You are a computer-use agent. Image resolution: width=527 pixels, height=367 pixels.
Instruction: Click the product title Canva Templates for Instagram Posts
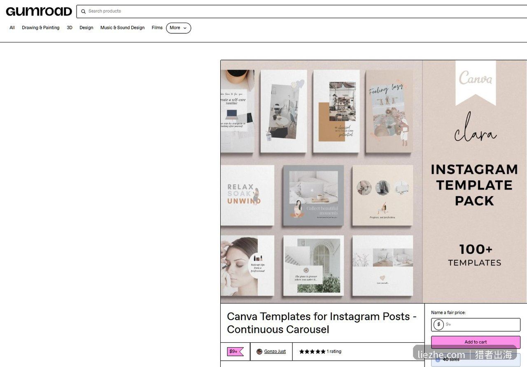pyautogui.click(x=322, y=323)
